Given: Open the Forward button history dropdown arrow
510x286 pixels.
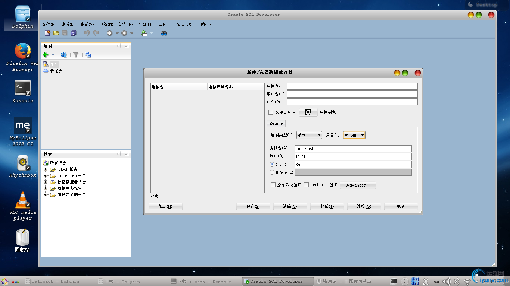Looking at the screenshot, I should point(131,33).
